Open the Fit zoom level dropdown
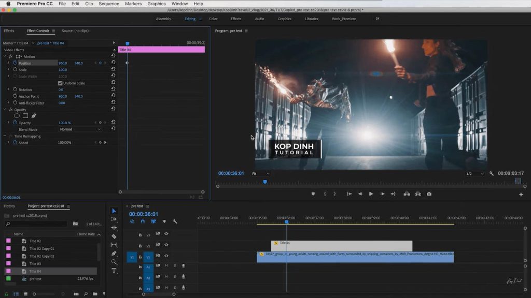 click(x=260, y=174)
